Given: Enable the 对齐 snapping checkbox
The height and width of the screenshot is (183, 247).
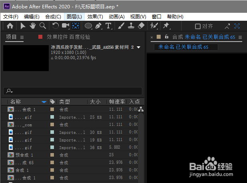Looking at the screenshot, I should (198, 26).
